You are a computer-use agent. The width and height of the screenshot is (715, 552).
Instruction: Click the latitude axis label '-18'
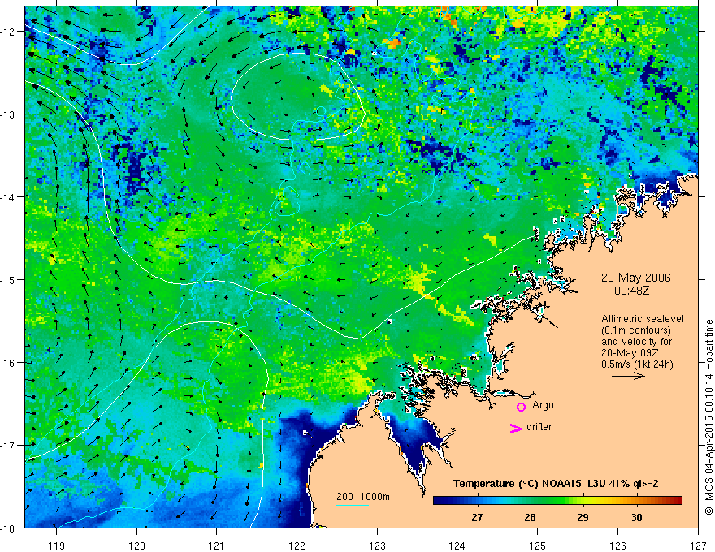pyautogui.click(x=9, y=528)
